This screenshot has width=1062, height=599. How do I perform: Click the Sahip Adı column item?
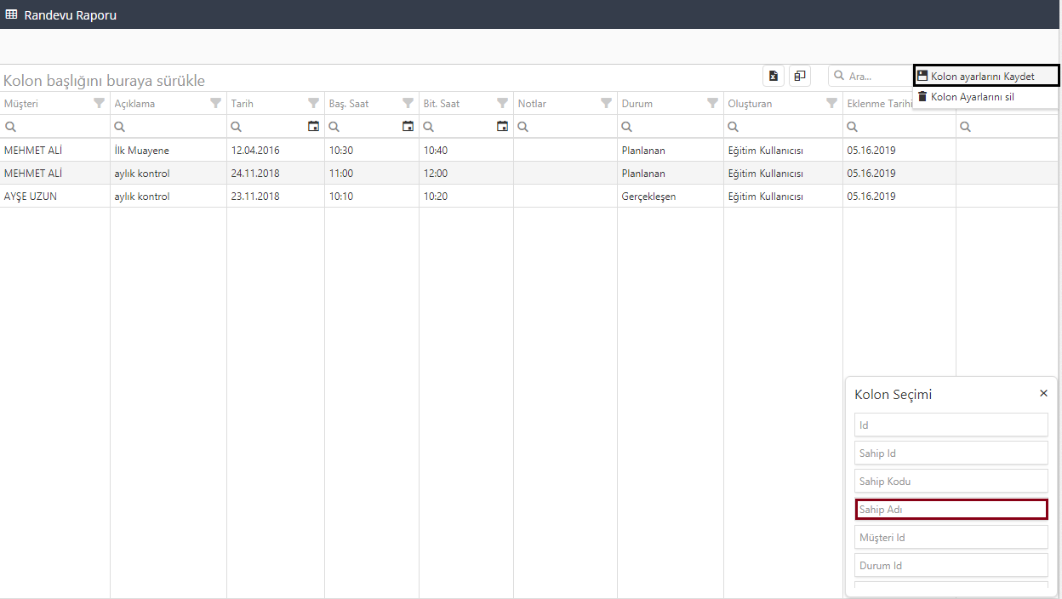coord(951,510)
